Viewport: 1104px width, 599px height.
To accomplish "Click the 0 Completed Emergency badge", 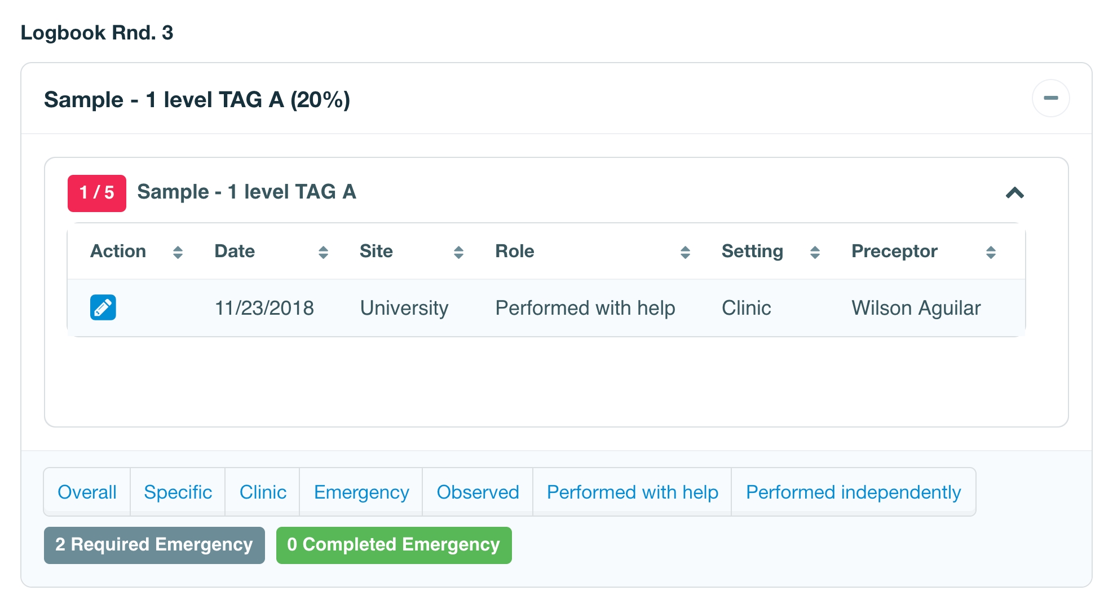I will (x=394, y=545).
